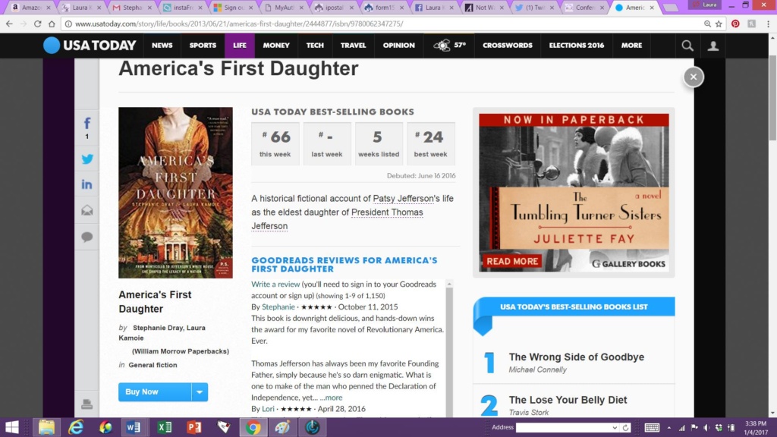Switch to Word in the taskbar
This screenshot has height=437, width=777.
134,427
